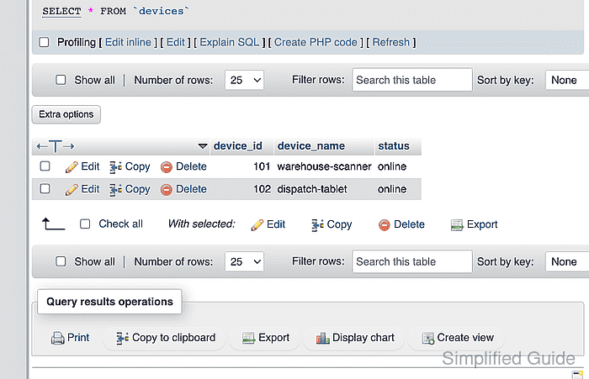Tick the upper Show all checkbox

coord(61,80)
